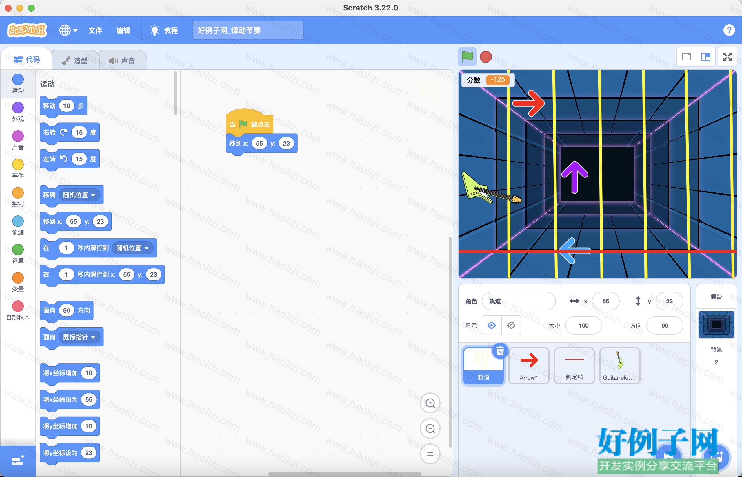
Task: Select the stage backdrop thumbnail
Action: click(716, 324)
